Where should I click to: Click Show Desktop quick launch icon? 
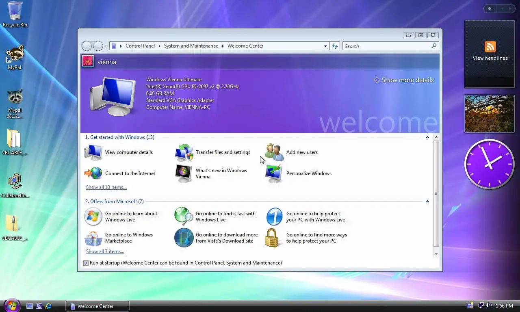(x=30, y=306)
